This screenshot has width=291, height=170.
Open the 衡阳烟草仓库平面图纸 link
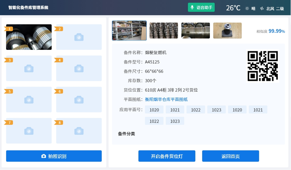click(166, 100)
